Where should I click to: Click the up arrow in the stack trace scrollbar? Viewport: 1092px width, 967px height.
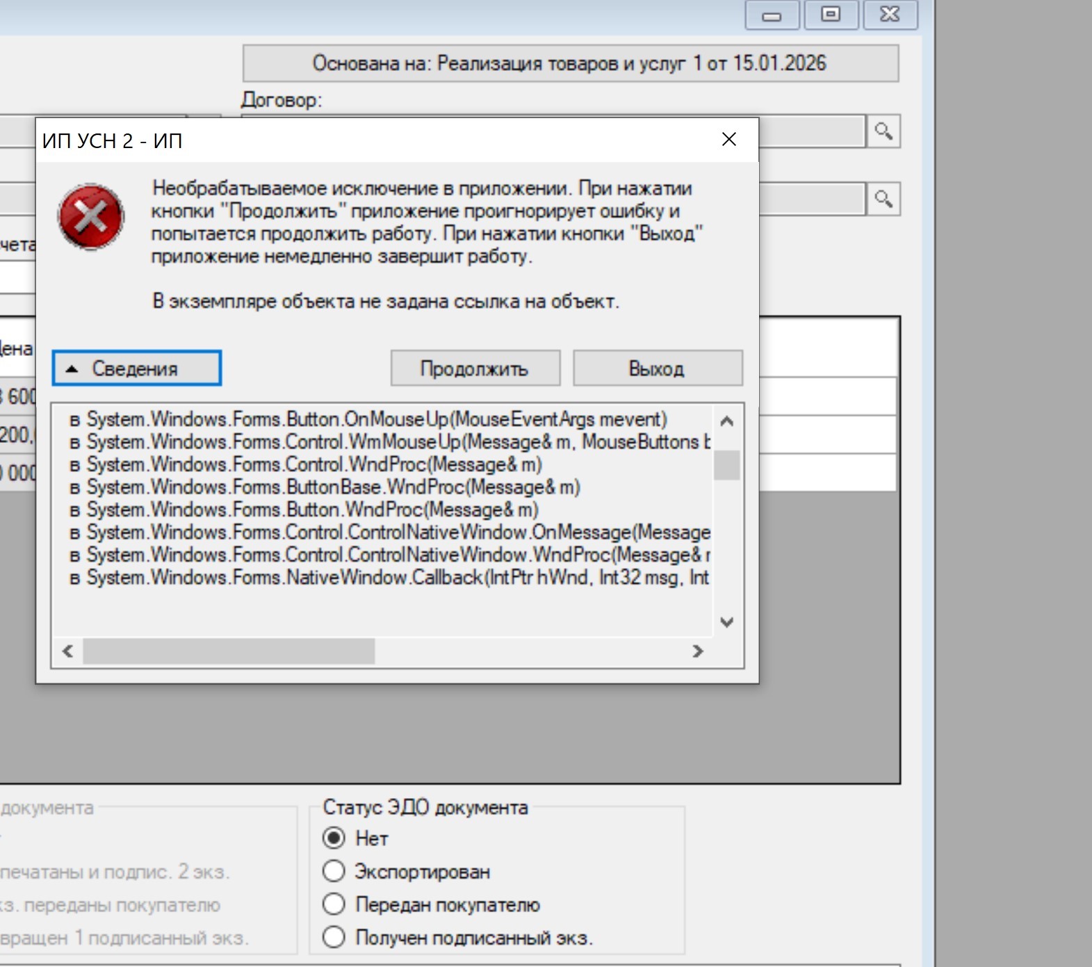tap(727, 421)
